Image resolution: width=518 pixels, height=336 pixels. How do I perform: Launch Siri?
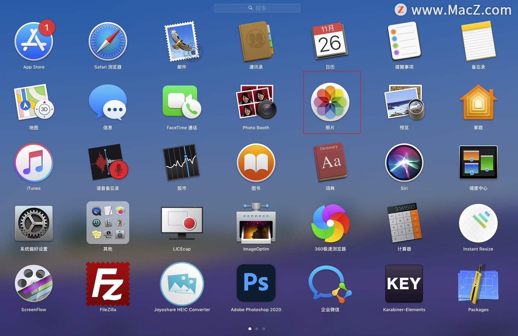404,163
